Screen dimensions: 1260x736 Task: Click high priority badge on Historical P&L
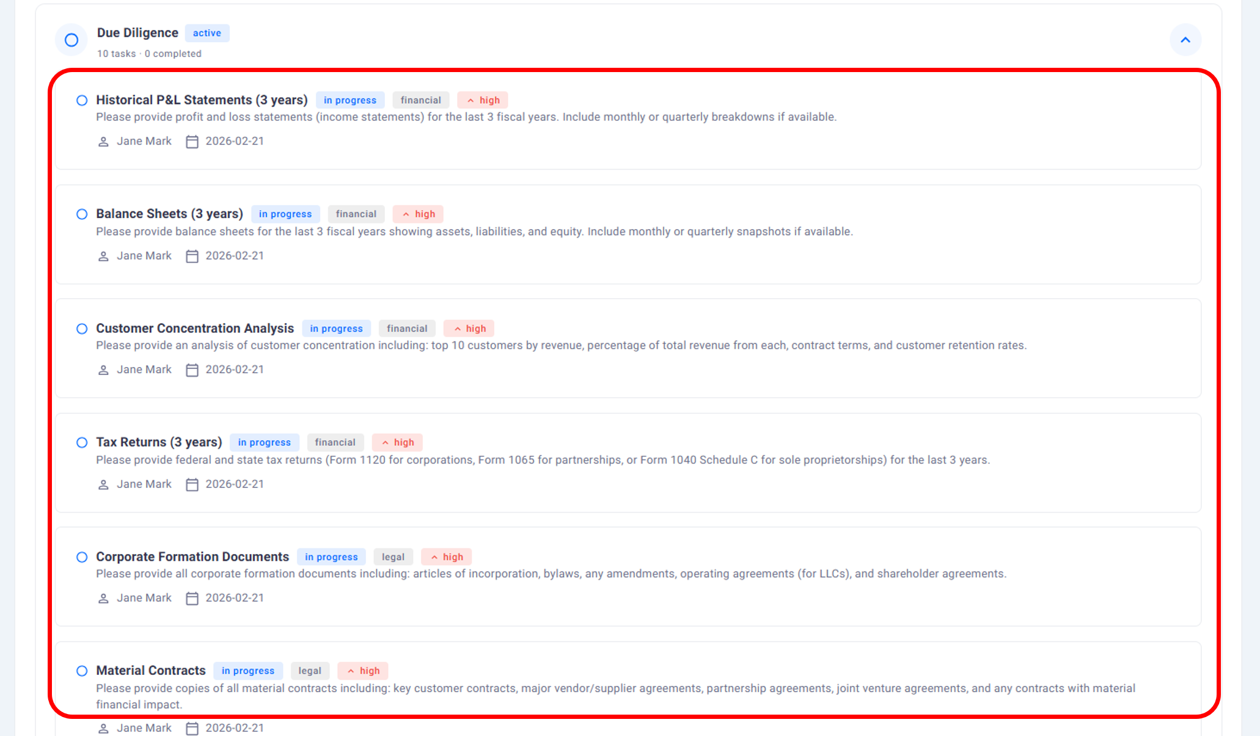point(483,100)
